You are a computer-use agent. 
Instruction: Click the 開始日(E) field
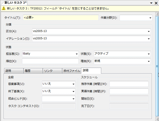(129, 98)
